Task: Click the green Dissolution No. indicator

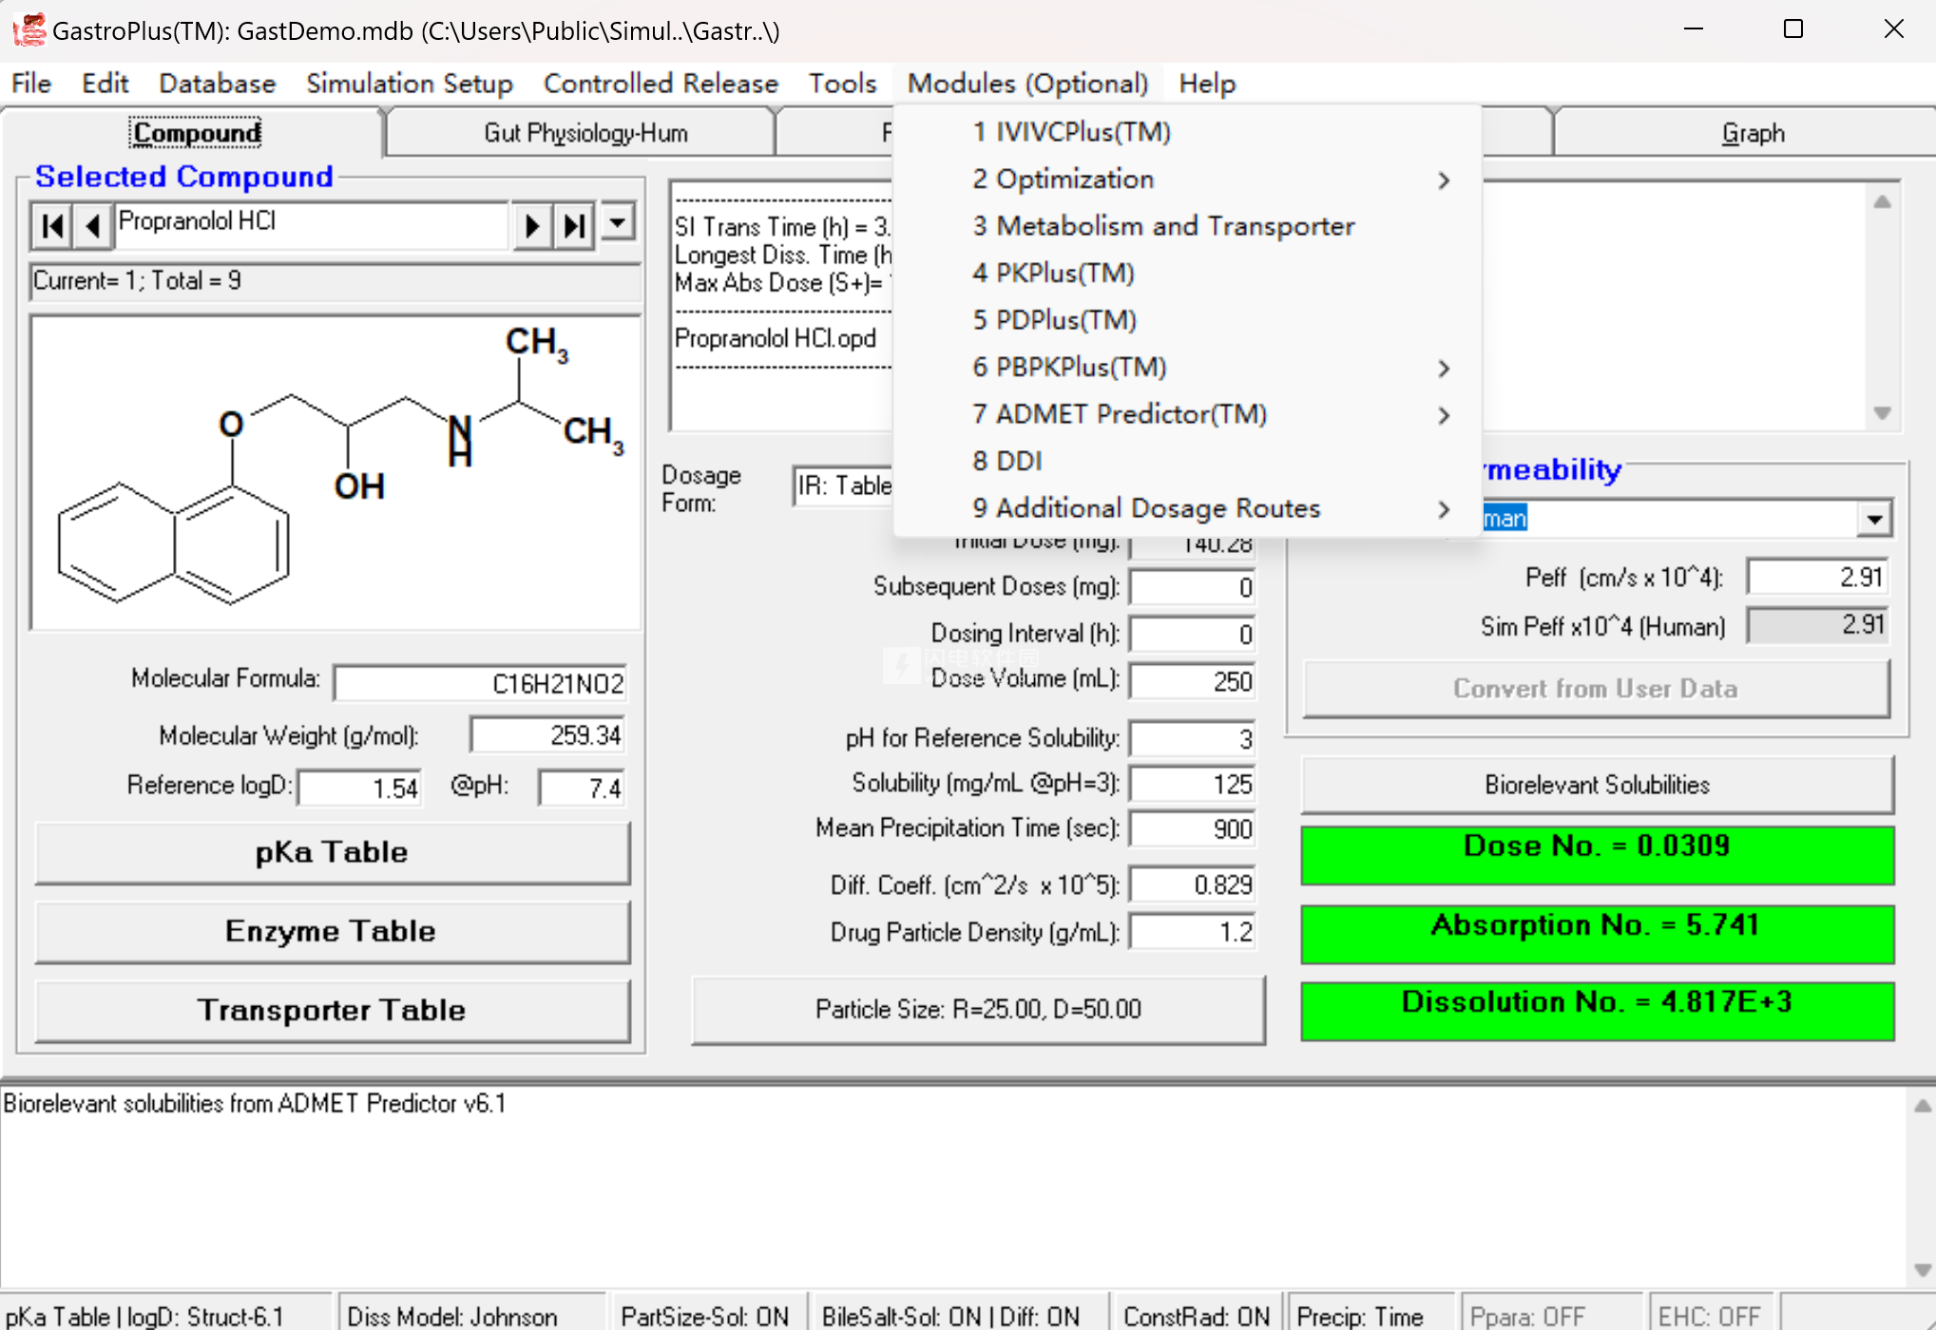Action: point(1597,1012)
